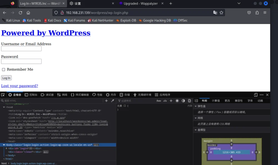Viewport: 278px width, 165px height.
Task: Select the 字体 fonts sidebar tab
Action: (x=250, y=101)
